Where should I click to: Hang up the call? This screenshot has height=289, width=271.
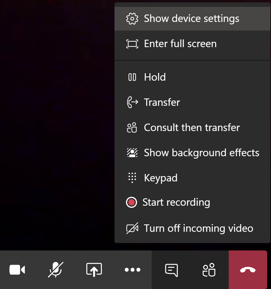click(248, 270)
